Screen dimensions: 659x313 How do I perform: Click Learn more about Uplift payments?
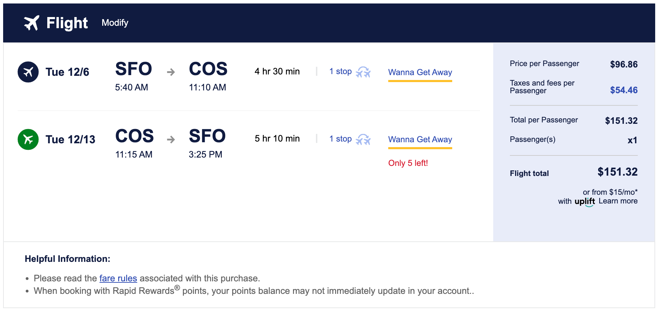[x=618, y=201]
